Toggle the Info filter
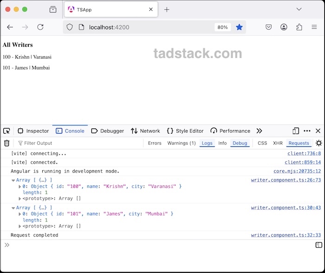Image resolution: width=325 pixels, height=273 pixels. 222,143
